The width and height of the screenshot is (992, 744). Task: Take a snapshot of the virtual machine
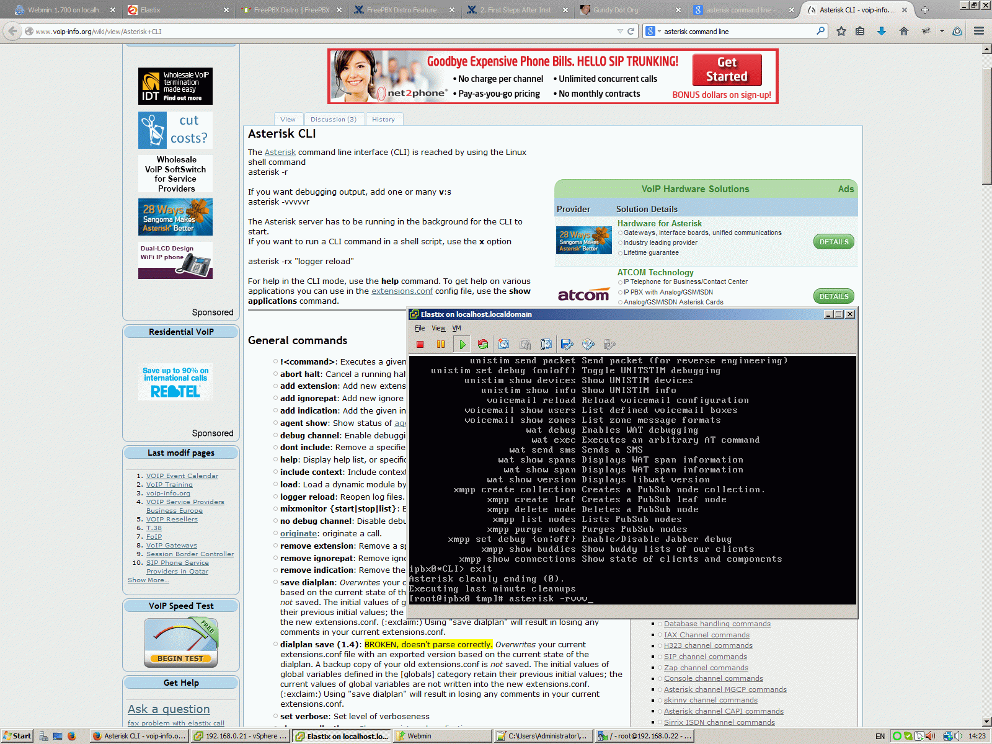[x=503, y=344]
